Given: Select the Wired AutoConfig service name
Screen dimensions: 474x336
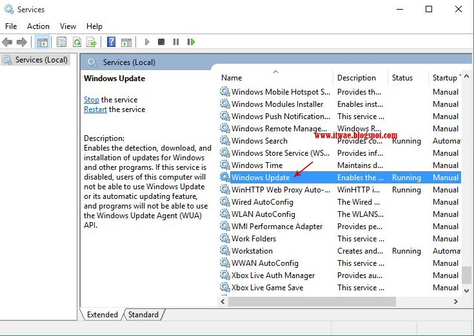Looking at the screenshot, I should [x=262, y=202].
